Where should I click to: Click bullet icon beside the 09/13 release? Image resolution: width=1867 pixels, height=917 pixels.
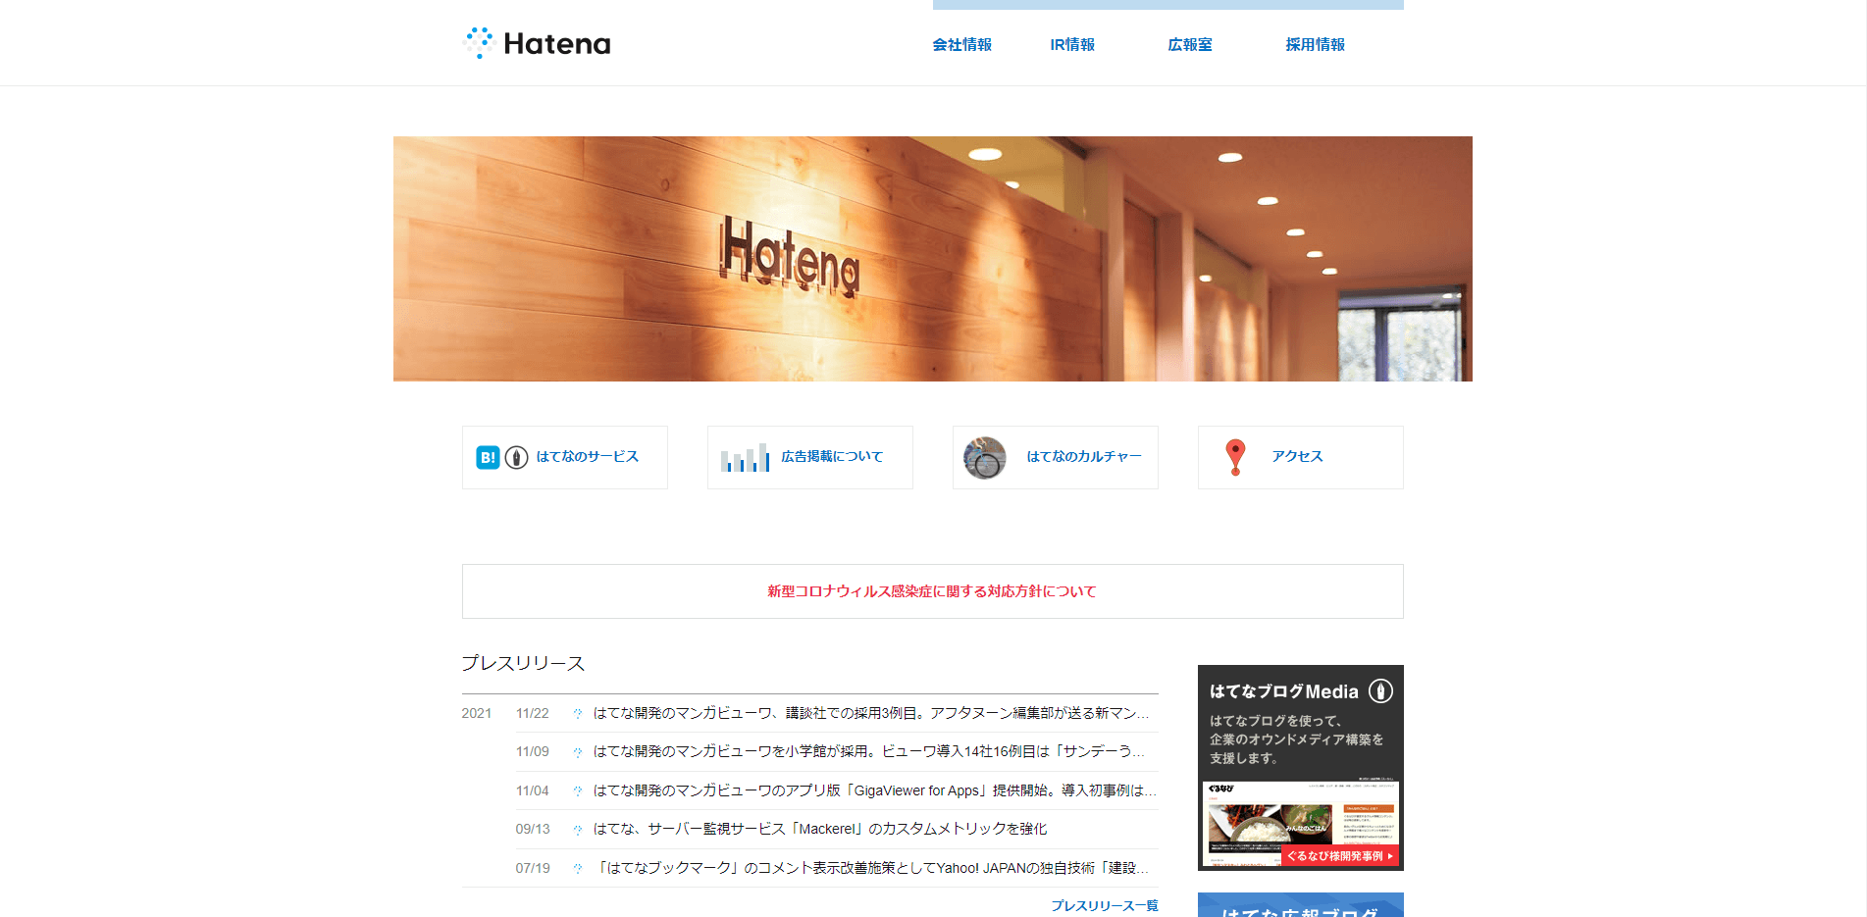click(578, 830)
